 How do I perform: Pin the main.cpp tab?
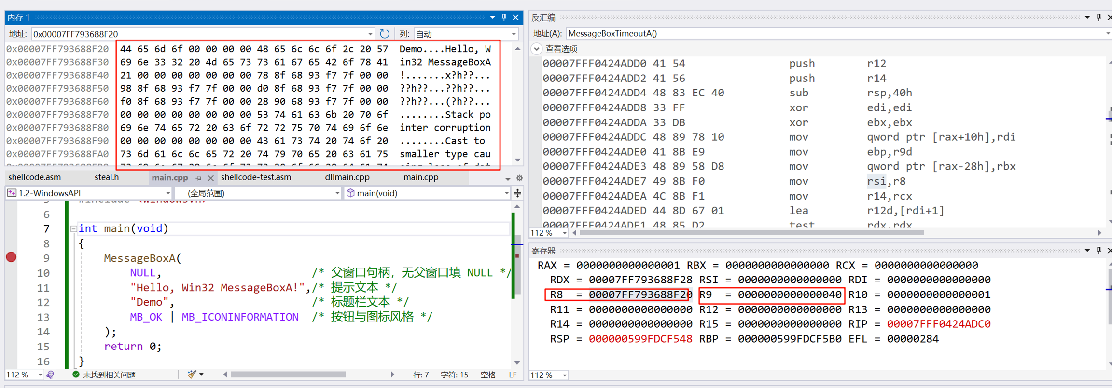[x=199, y=178]
